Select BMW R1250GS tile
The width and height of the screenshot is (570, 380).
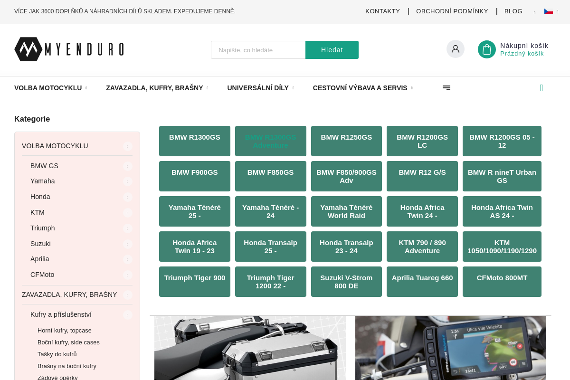point(346,141)
